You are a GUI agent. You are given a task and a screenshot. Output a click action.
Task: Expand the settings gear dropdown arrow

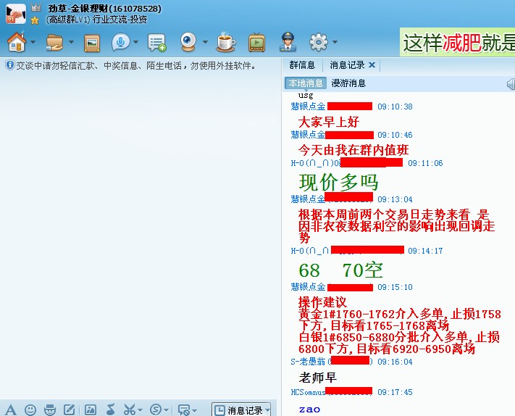pos(333,43)
